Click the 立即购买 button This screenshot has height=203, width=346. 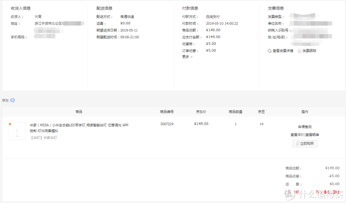305,143
